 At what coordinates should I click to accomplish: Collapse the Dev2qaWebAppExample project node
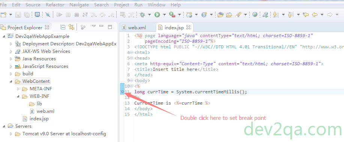(x=4, y=36)
